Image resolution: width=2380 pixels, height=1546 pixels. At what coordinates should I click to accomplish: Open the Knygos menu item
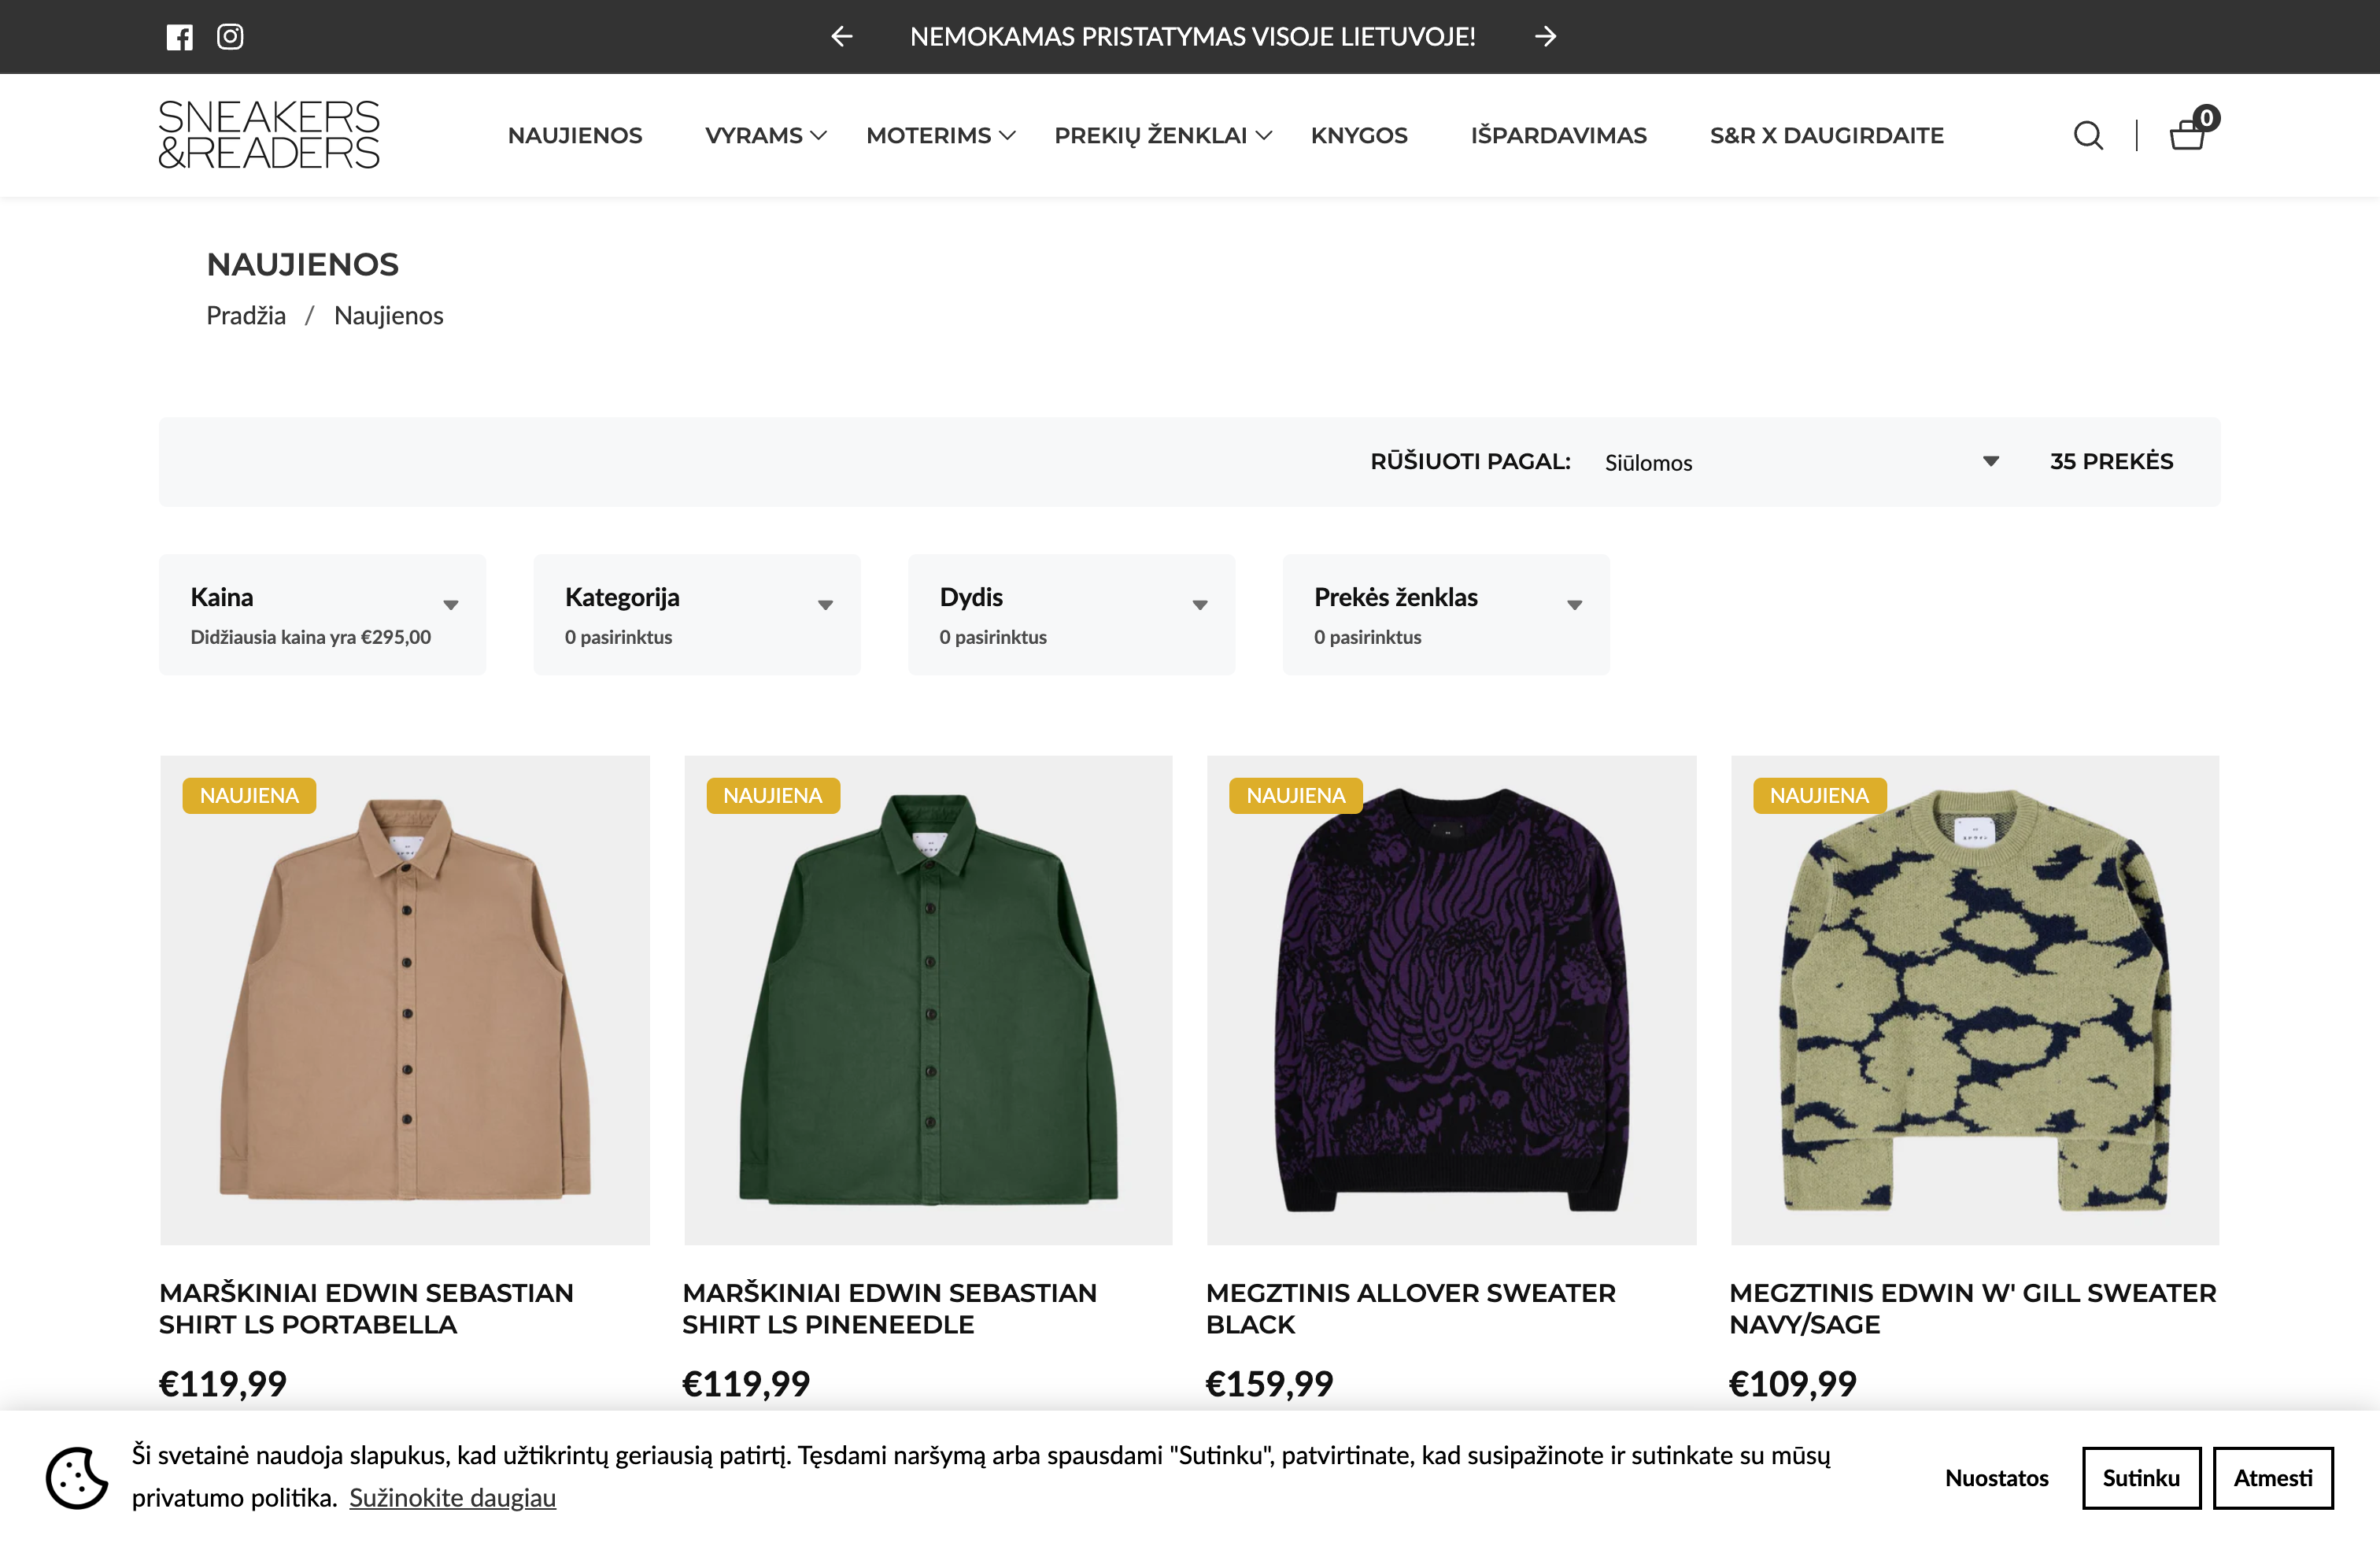click(x=1358, y=135)
